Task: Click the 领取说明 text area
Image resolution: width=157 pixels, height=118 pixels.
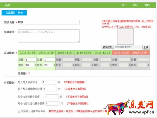Action: [x=49, y=36]
